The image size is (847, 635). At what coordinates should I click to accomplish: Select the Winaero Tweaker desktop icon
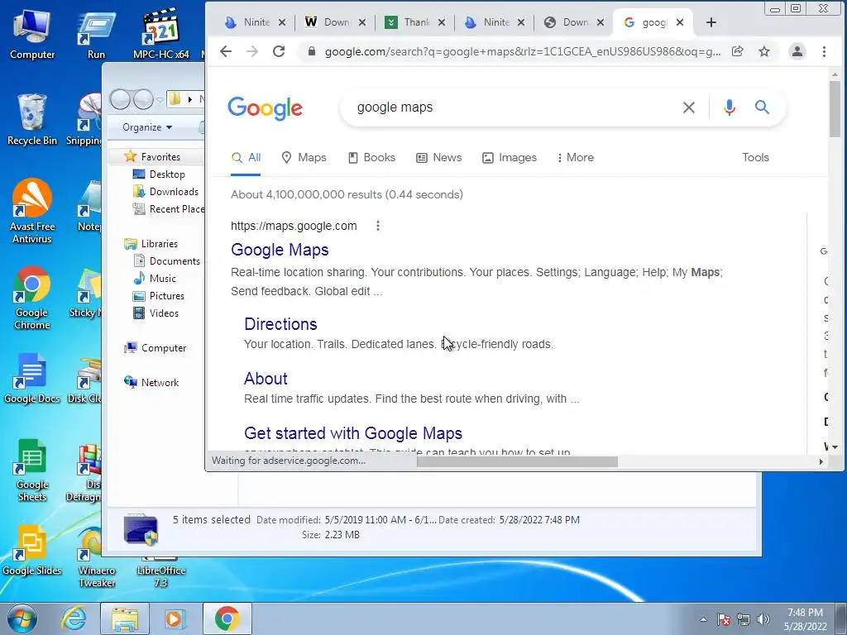point(97,556)
